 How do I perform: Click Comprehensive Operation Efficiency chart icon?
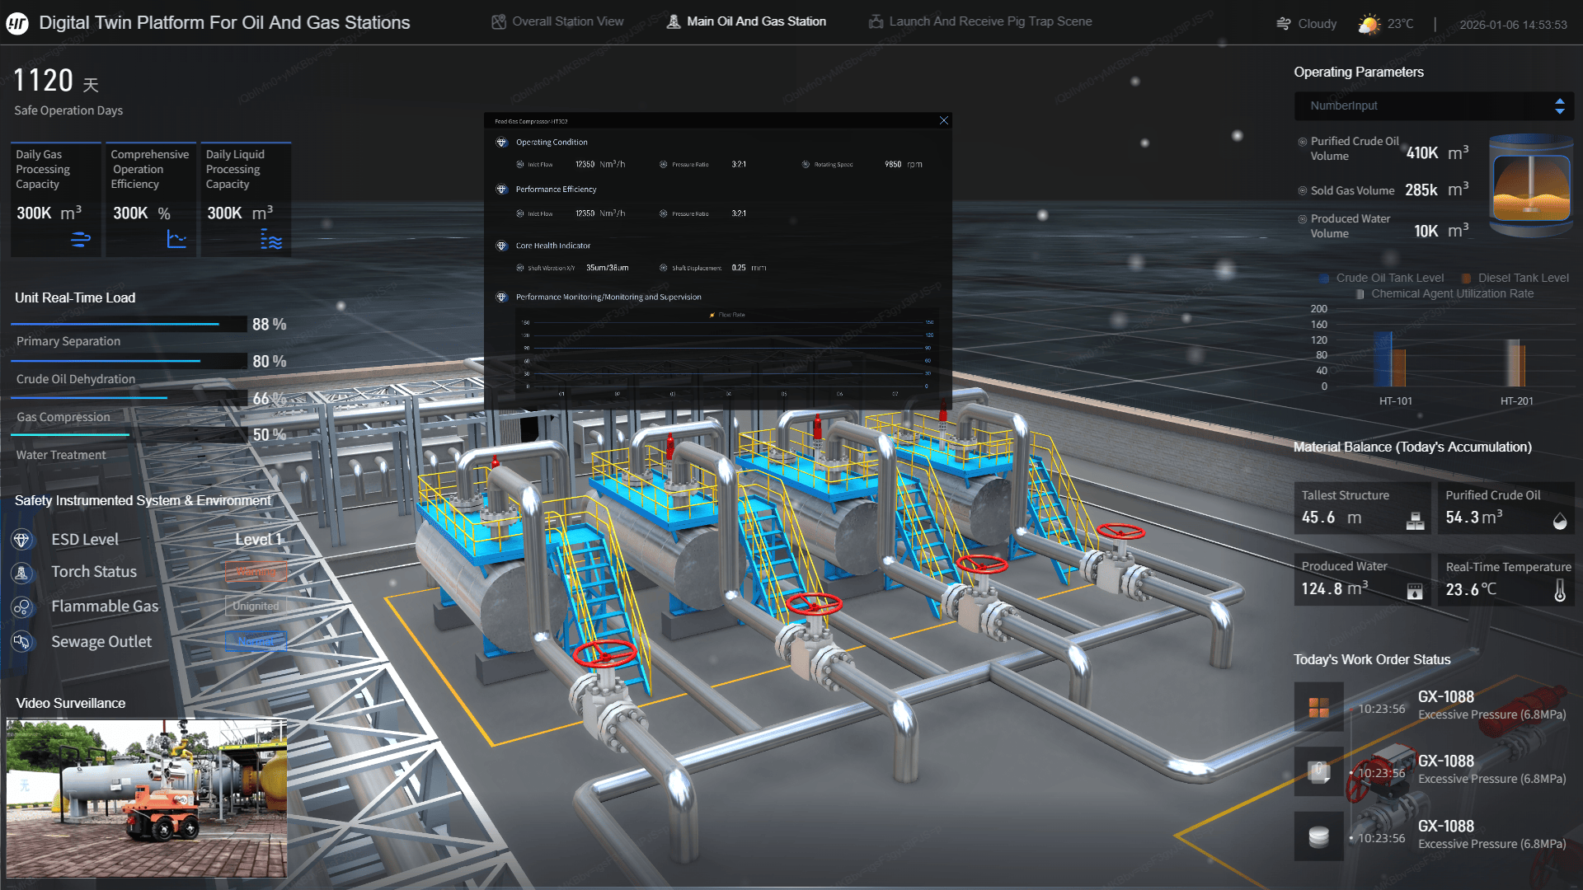(176, 240)
